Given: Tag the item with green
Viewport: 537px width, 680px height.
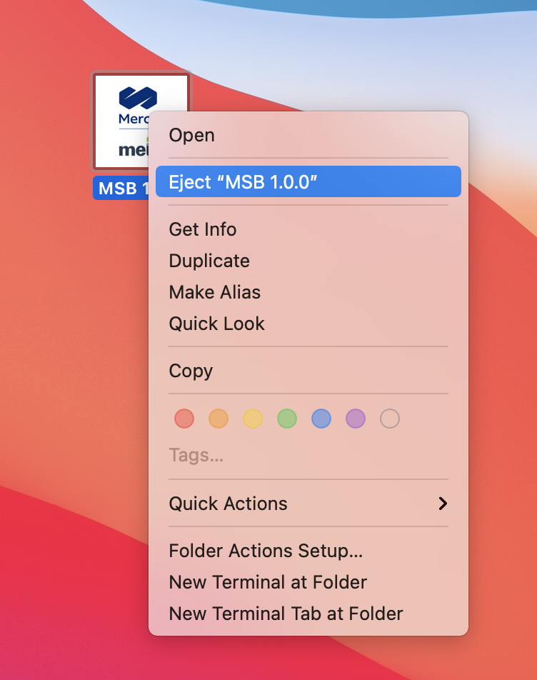Looking at the screenshot, I should coord(287,419).
